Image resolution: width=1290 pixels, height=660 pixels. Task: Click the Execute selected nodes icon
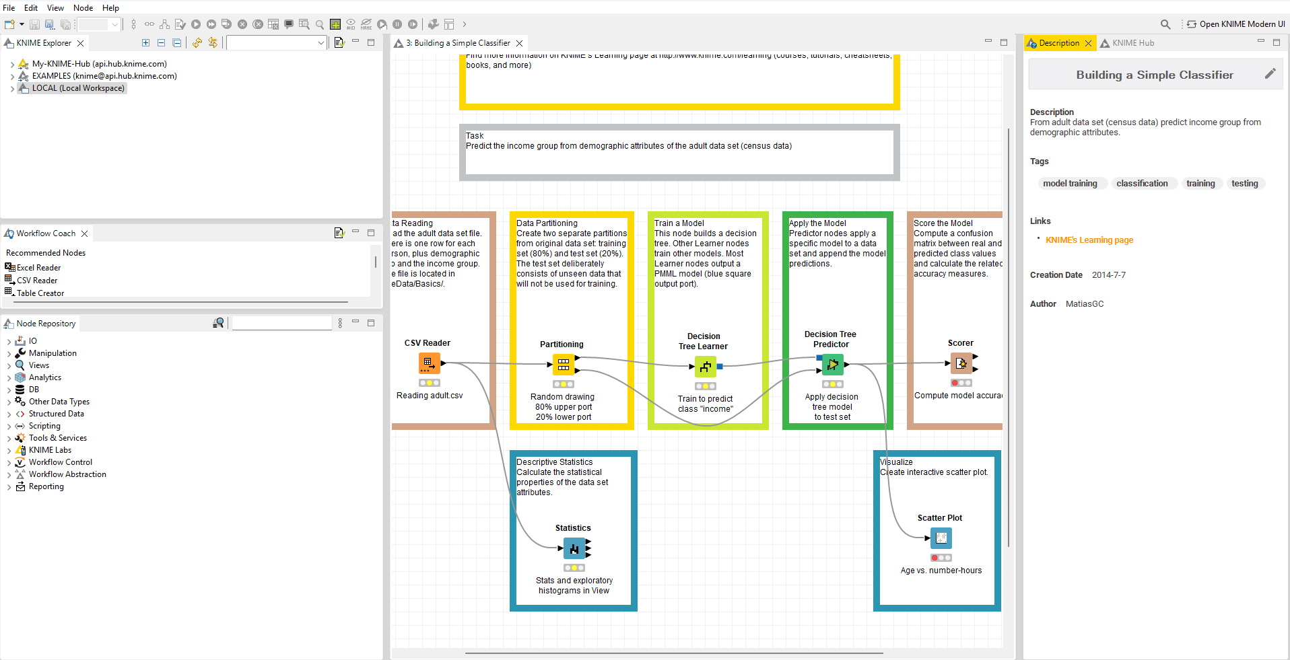click(x=196, y=24)
